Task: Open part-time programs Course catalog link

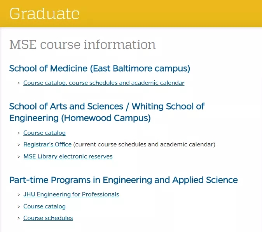Action: [44, 206]
